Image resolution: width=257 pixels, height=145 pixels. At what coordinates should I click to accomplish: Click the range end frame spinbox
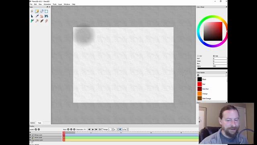(x=116, y=129)
